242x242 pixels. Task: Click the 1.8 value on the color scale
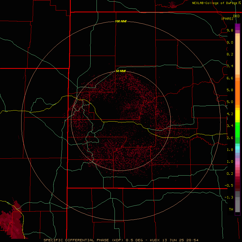[230, 150]
